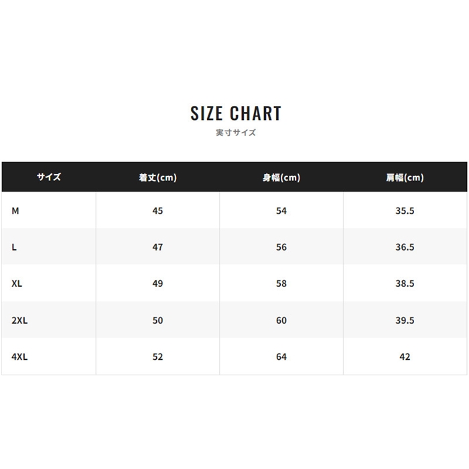Viewport: 469px width, 469px height.
Task: Click the SIZE CHART title
Action: pos(235,113)
